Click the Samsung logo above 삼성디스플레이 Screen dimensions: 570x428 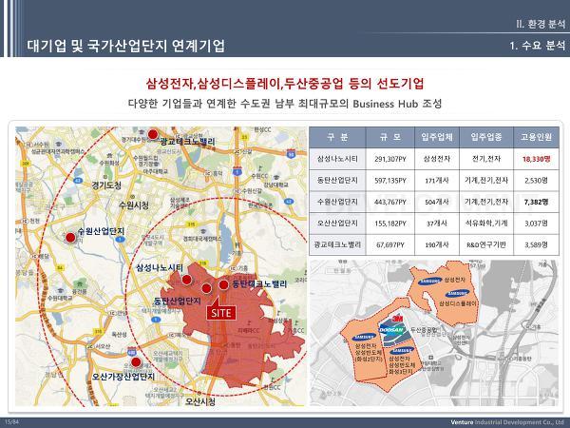[458, 293]
